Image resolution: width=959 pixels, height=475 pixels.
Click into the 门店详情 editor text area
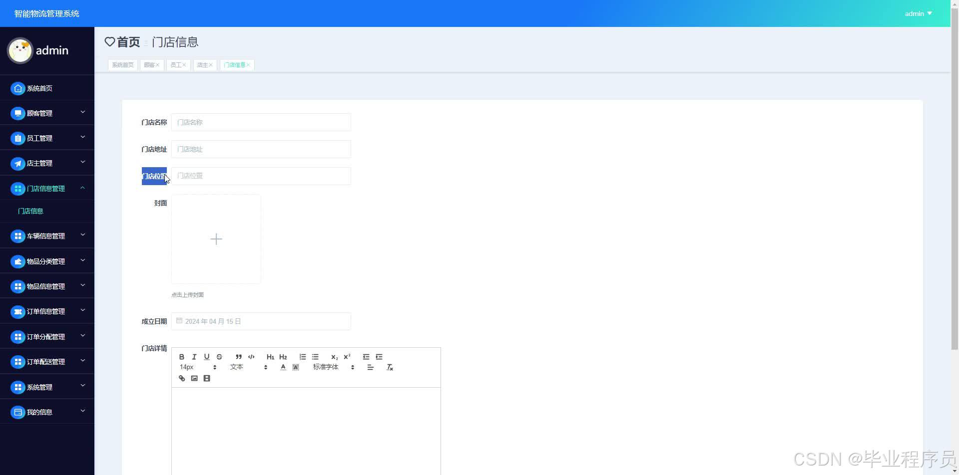tap(306, 431)
